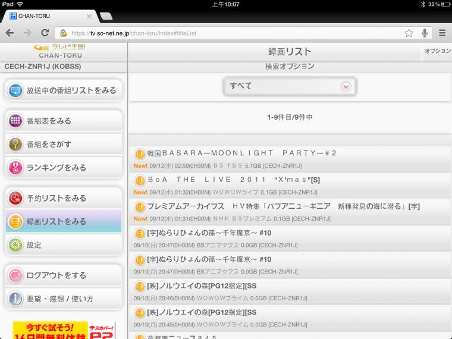Open 予約リストをみる menu item

tap(64, 198)
